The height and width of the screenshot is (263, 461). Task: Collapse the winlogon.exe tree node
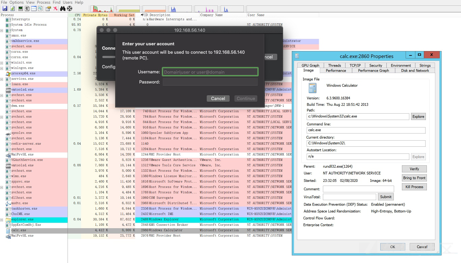point(2,68)
